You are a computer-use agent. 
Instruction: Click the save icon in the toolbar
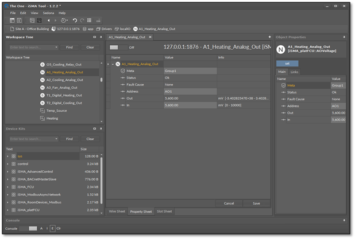tap(20, 20)
